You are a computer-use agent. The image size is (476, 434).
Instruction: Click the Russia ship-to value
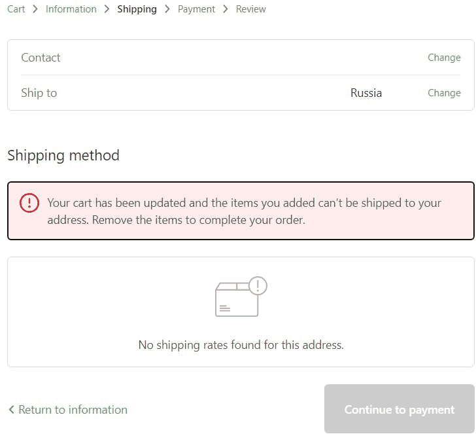(366, 93)
